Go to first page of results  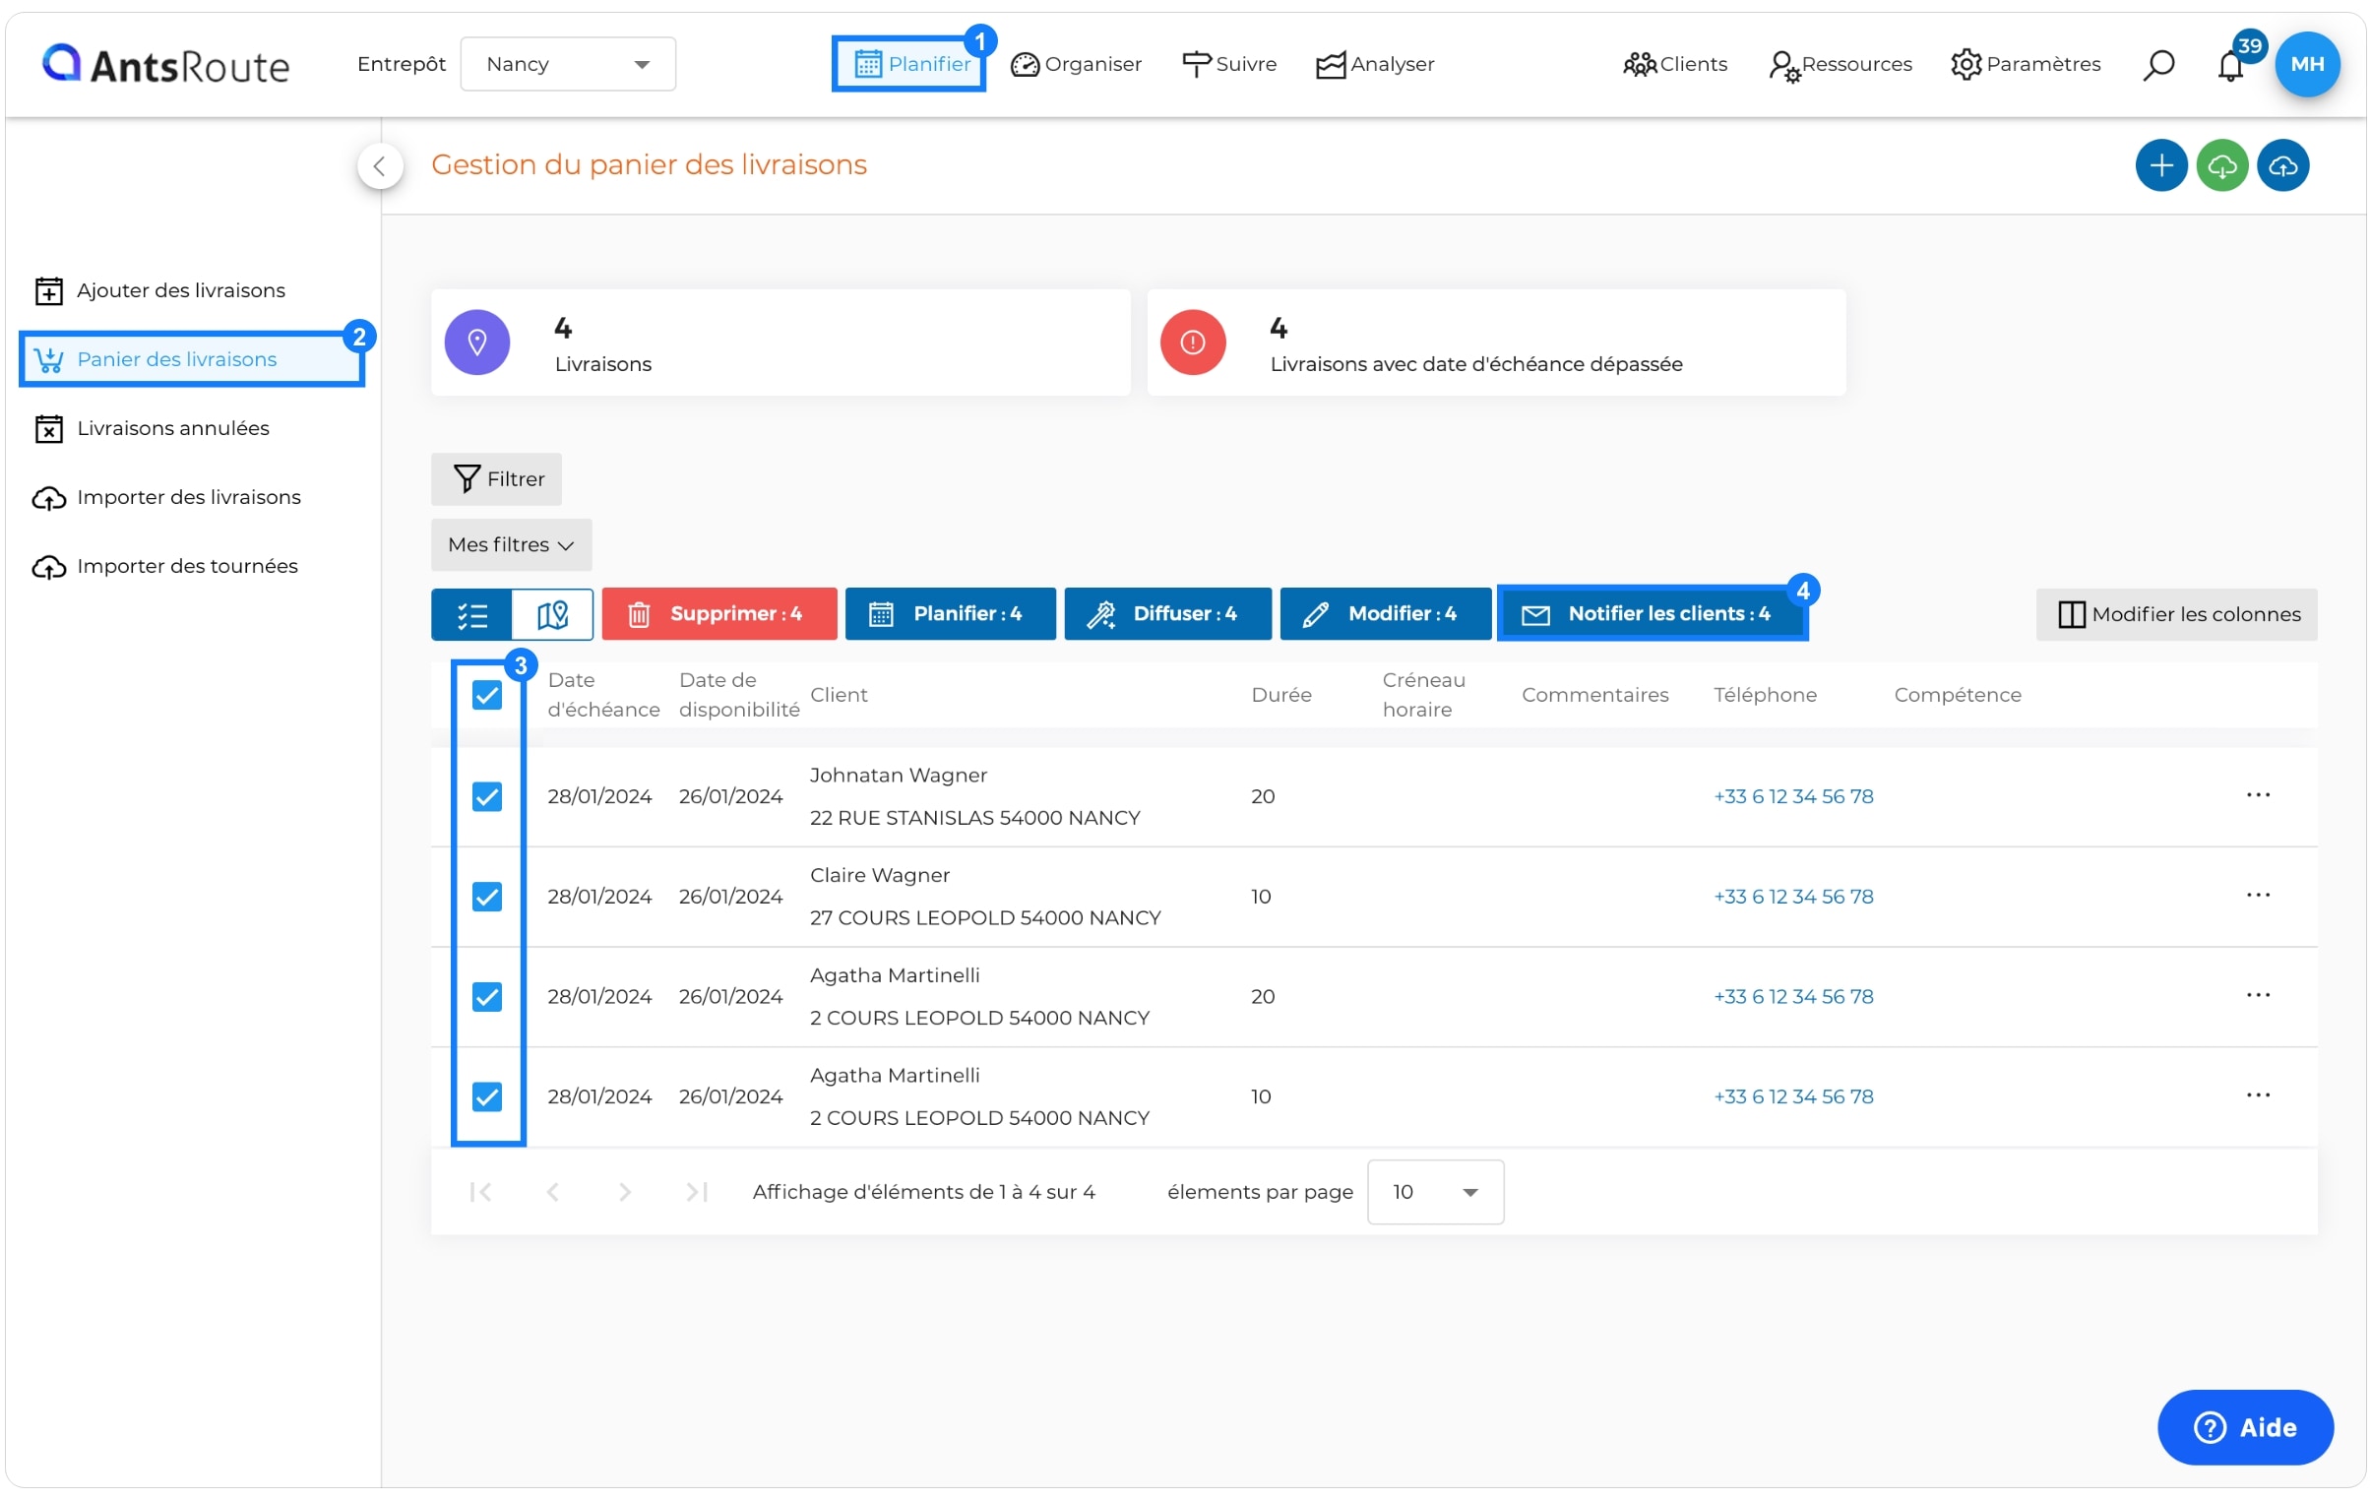(480, 1192)
